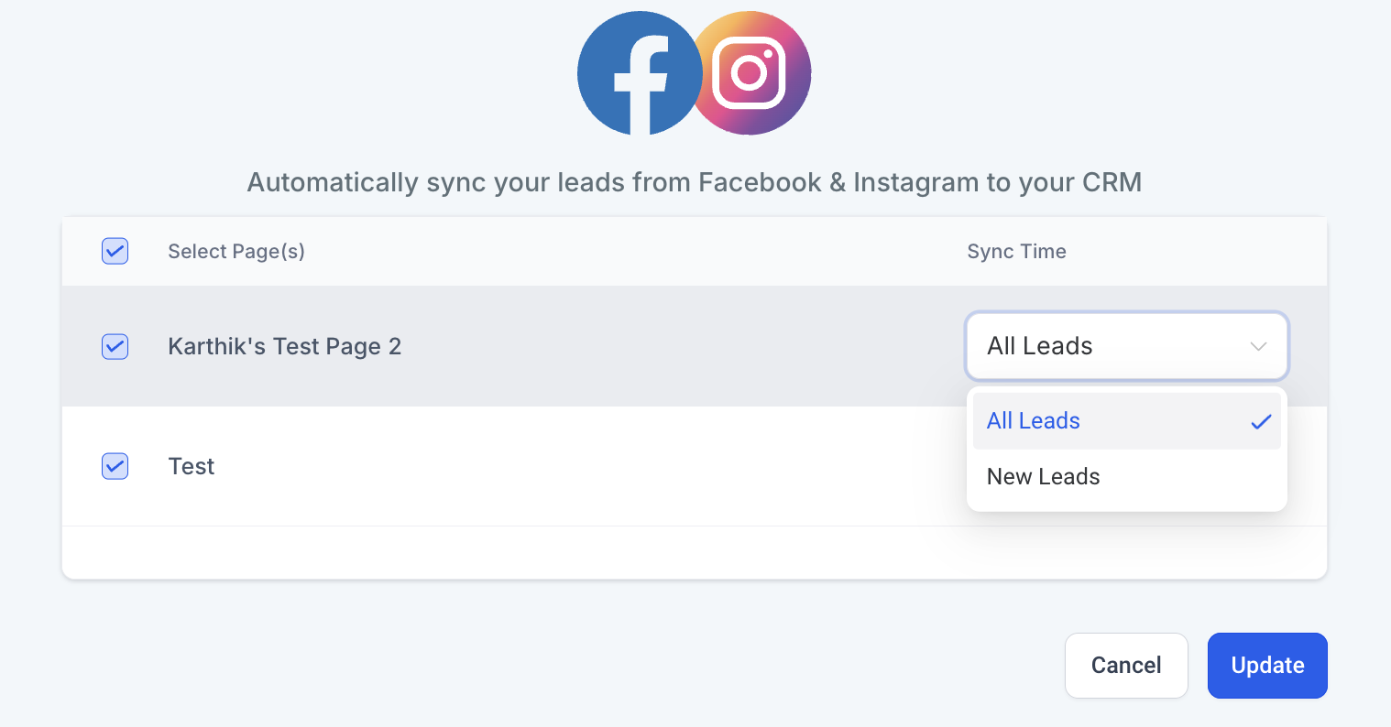Choose New Leads from the dropdown list

click(1126, 477)
